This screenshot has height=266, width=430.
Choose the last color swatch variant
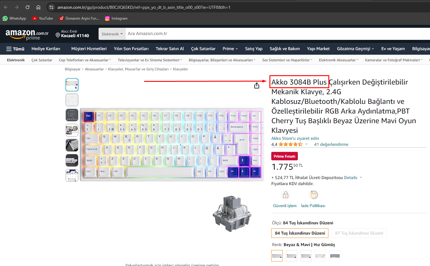(x=335, y=256)
